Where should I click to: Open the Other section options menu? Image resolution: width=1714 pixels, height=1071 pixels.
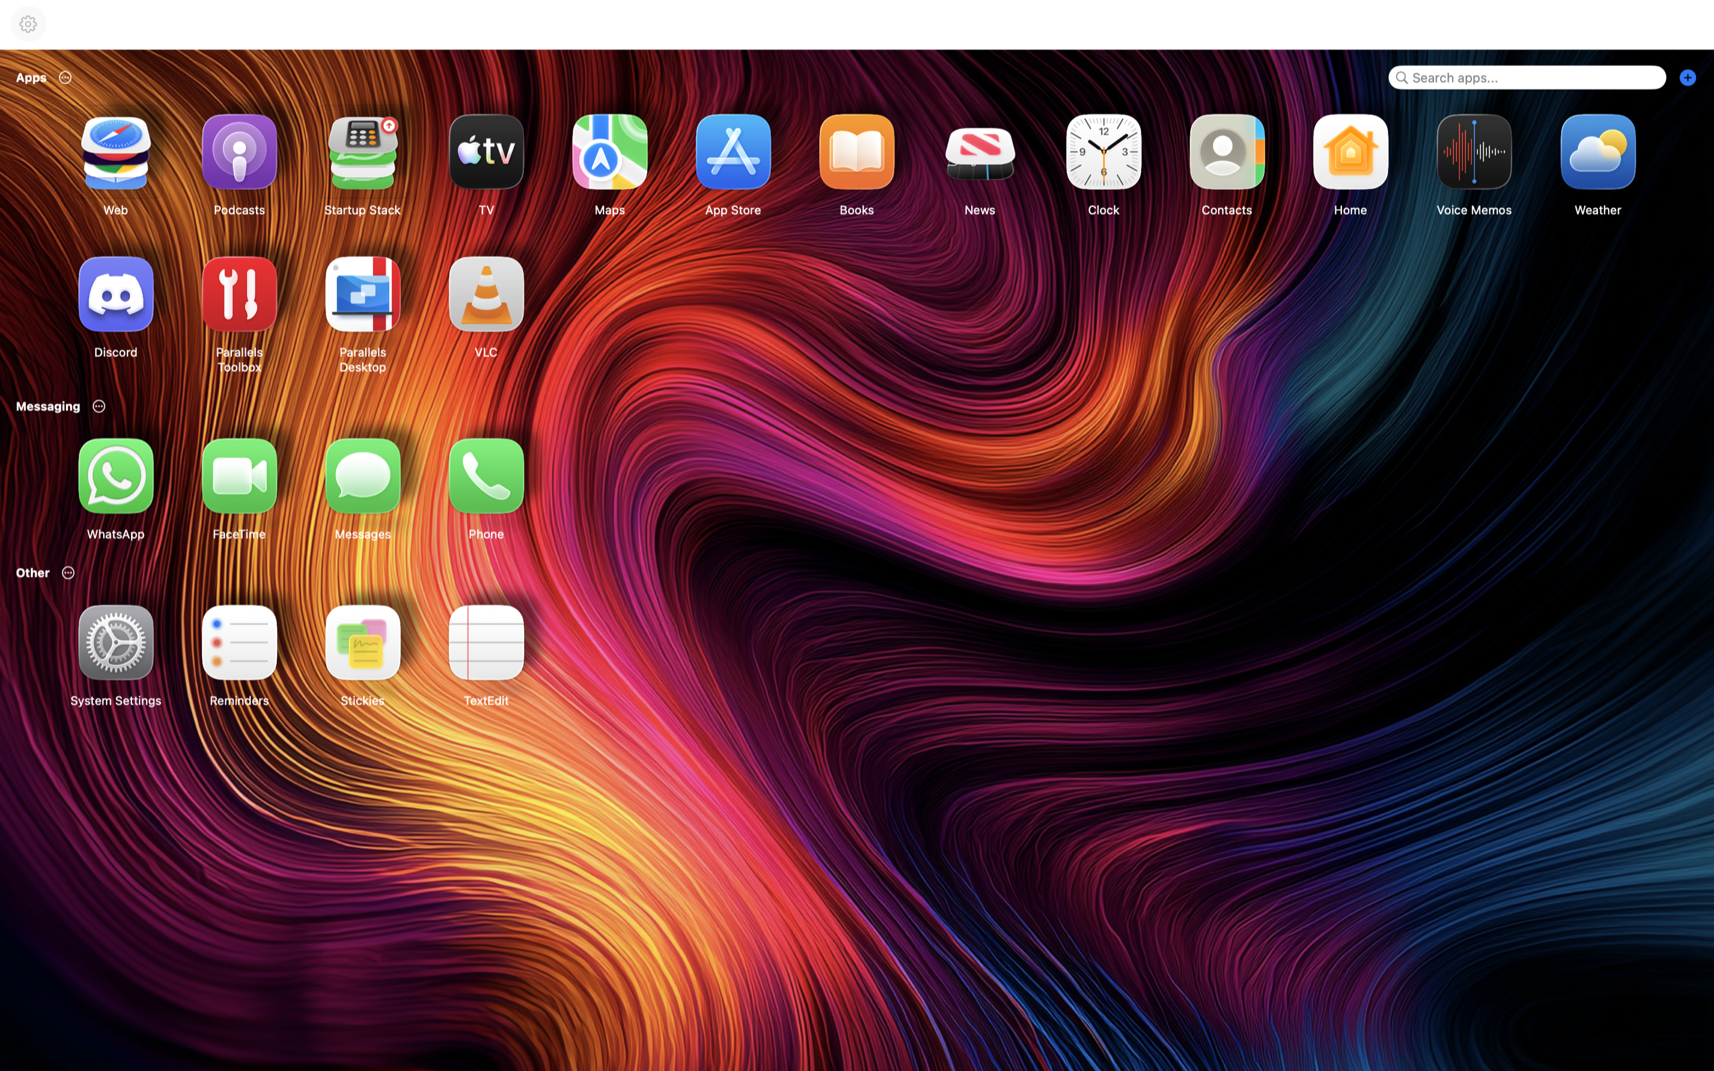[x=68, y=572]
